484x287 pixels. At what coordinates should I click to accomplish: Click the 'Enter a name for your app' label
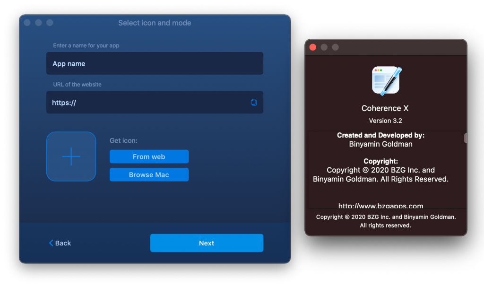coord(86,45)
